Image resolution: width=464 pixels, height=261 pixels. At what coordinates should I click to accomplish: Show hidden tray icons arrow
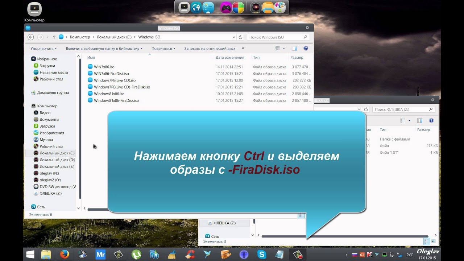point(346,255)
